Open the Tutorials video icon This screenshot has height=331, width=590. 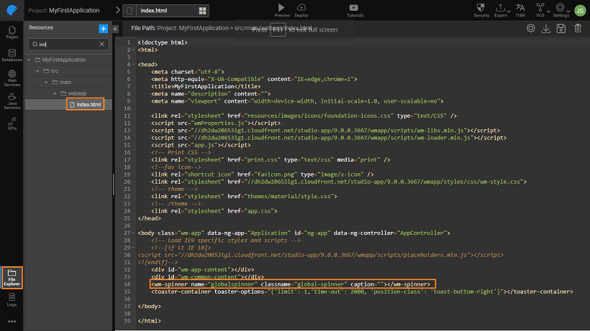355,9
